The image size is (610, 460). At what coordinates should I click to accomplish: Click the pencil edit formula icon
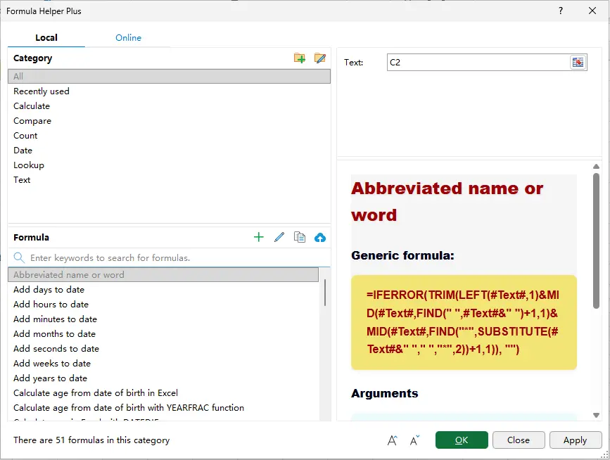pyautogui.click(x=279, y=237)
